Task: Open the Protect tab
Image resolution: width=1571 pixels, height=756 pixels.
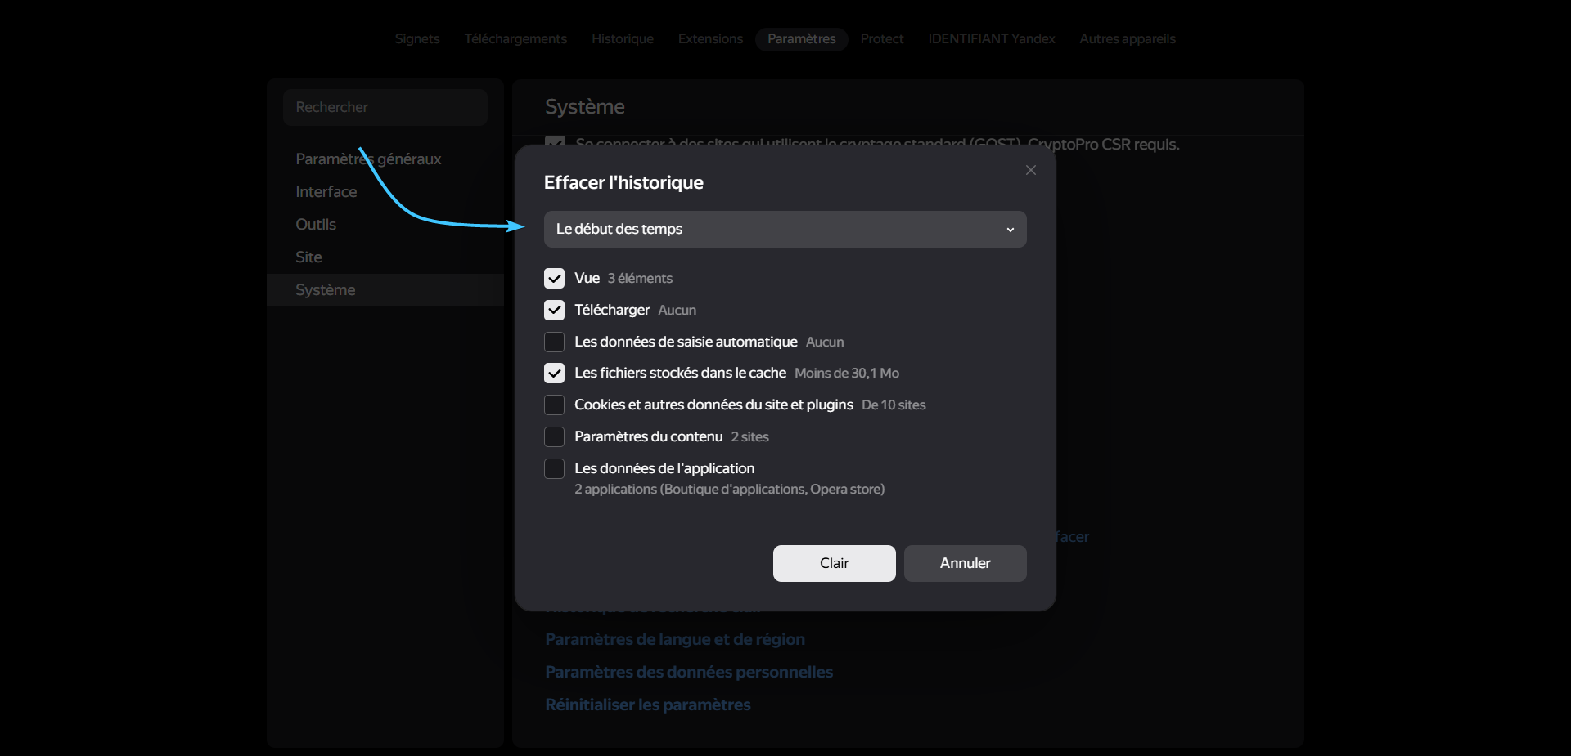Action: (882, 39)
